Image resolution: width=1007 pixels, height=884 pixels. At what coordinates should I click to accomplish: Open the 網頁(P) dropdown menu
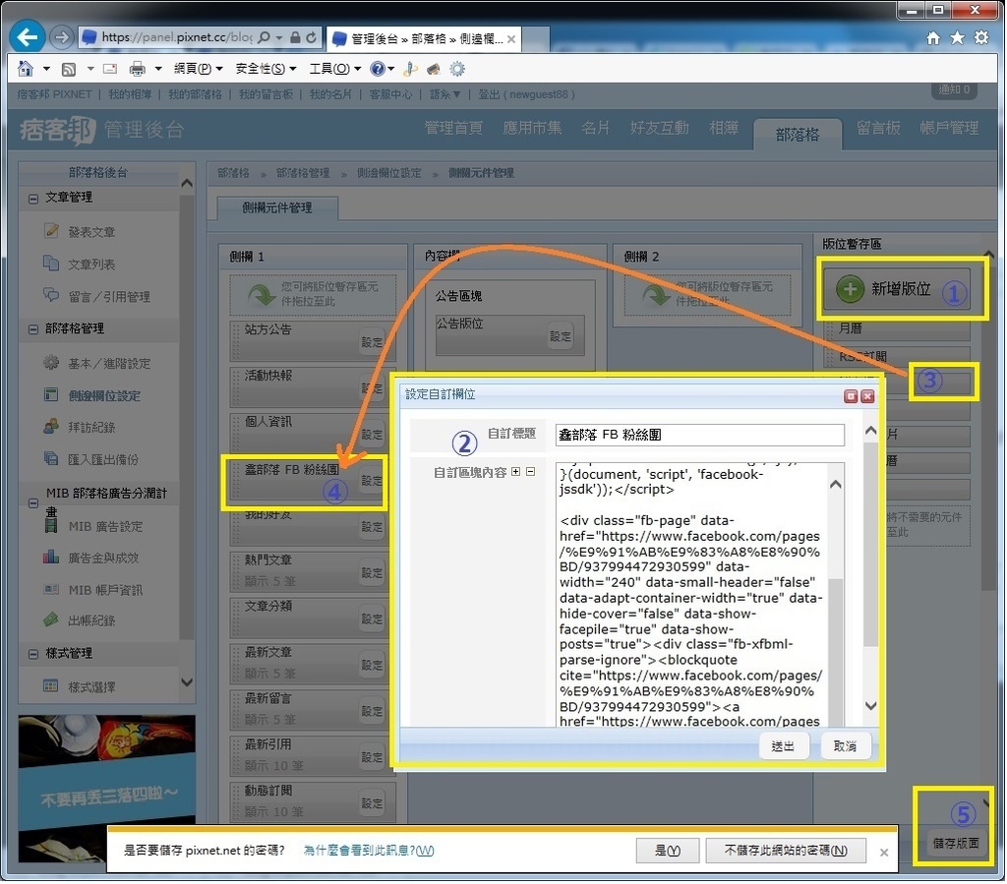tap(198, 69)
